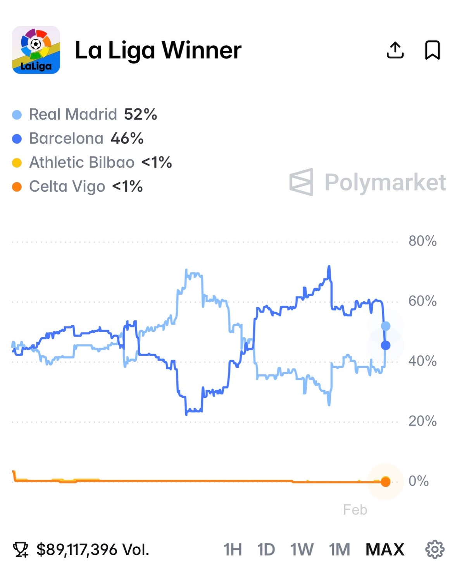Open chart settings gear icon

pyautogui.click(x=435, y=549)
